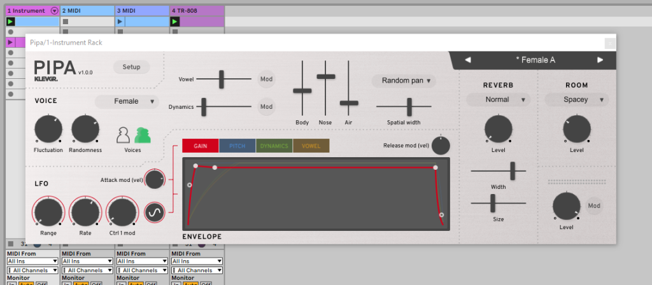Screen dimensions: 652x285
Task: Click the Spatial width slider handle
Action: 409,107
